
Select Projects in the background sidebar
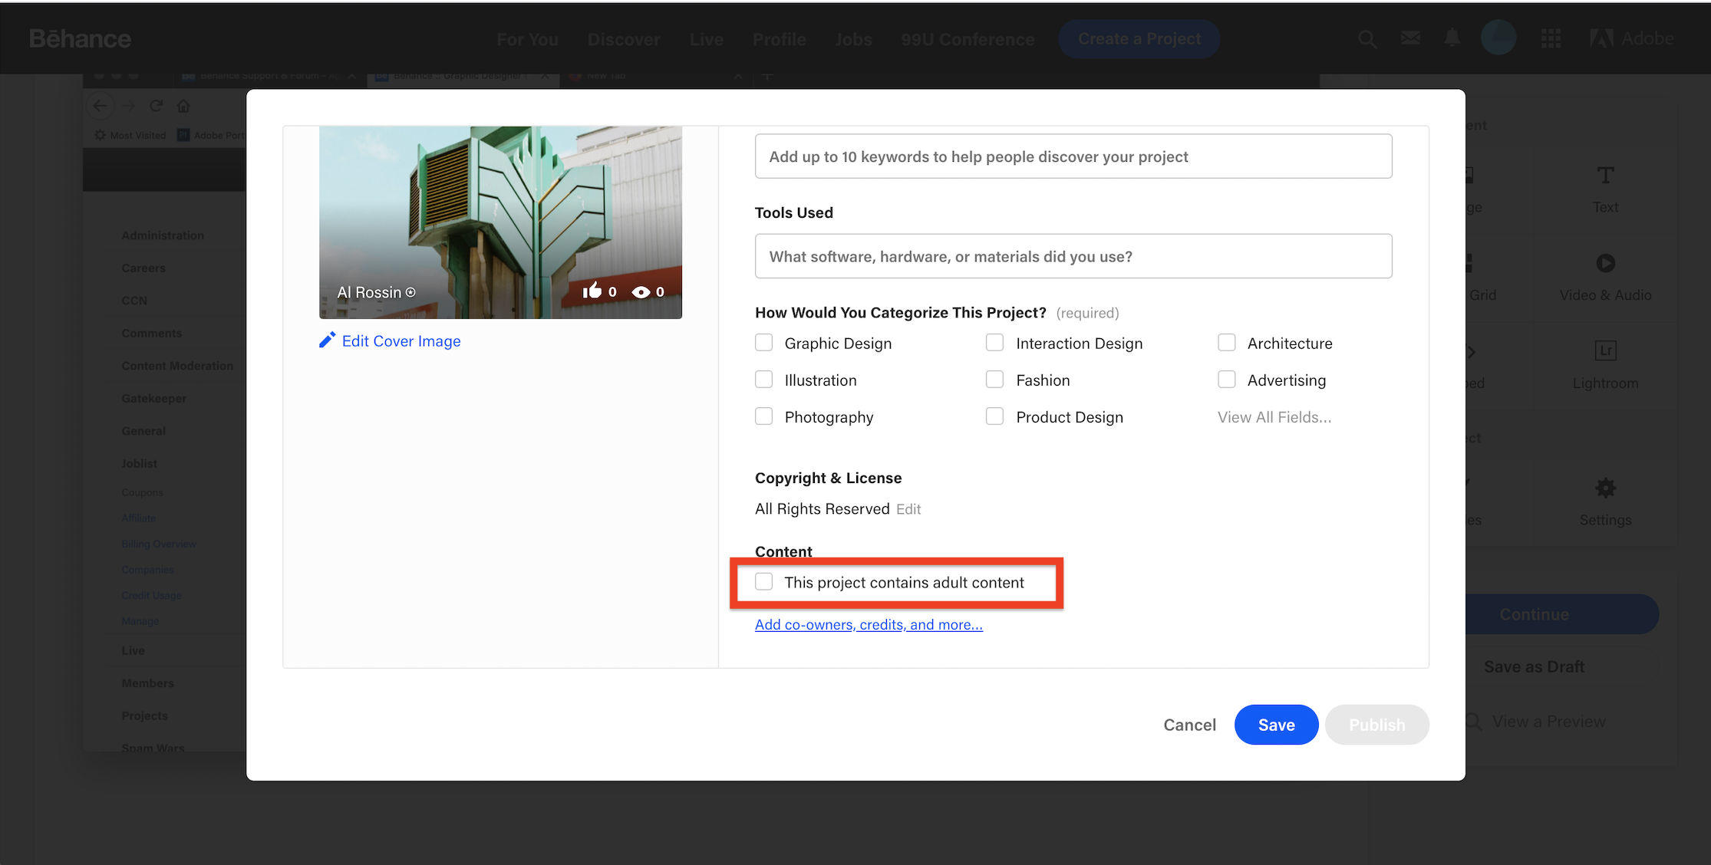pos(144,715)
